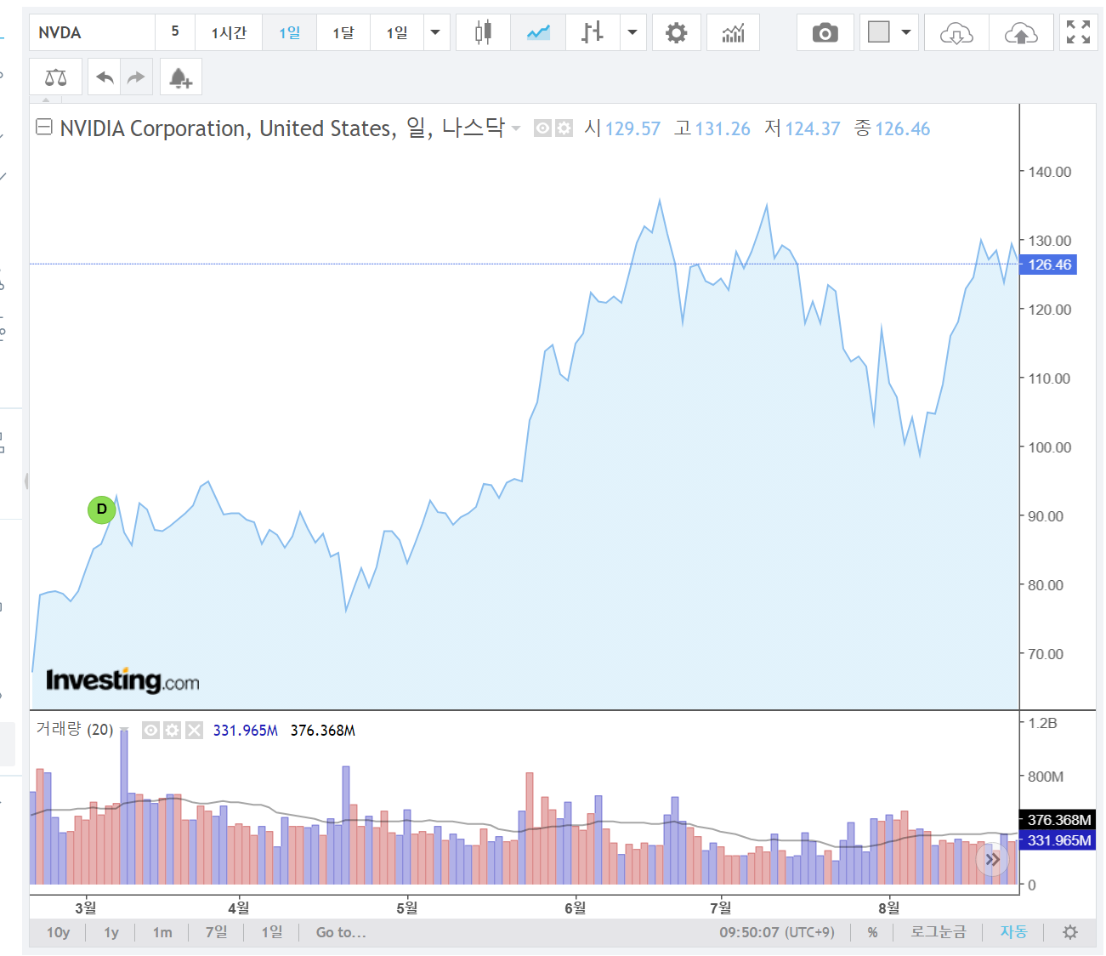The height and width of the screenshot is (956, 1106).
Task: Load chart layout via cloud download icon
Action: click(956, 32)
